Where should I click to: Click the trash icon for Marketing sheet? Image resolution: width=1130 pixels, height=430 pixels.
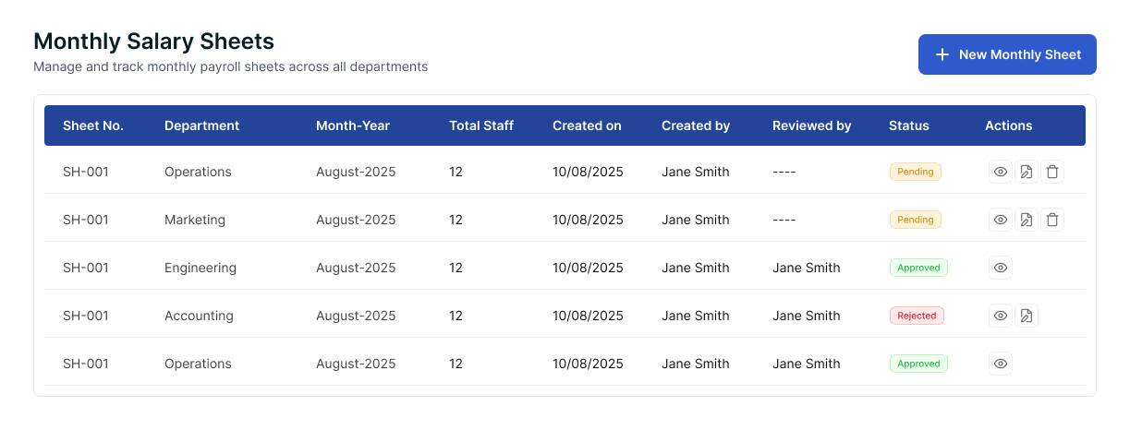[1051, 220]
